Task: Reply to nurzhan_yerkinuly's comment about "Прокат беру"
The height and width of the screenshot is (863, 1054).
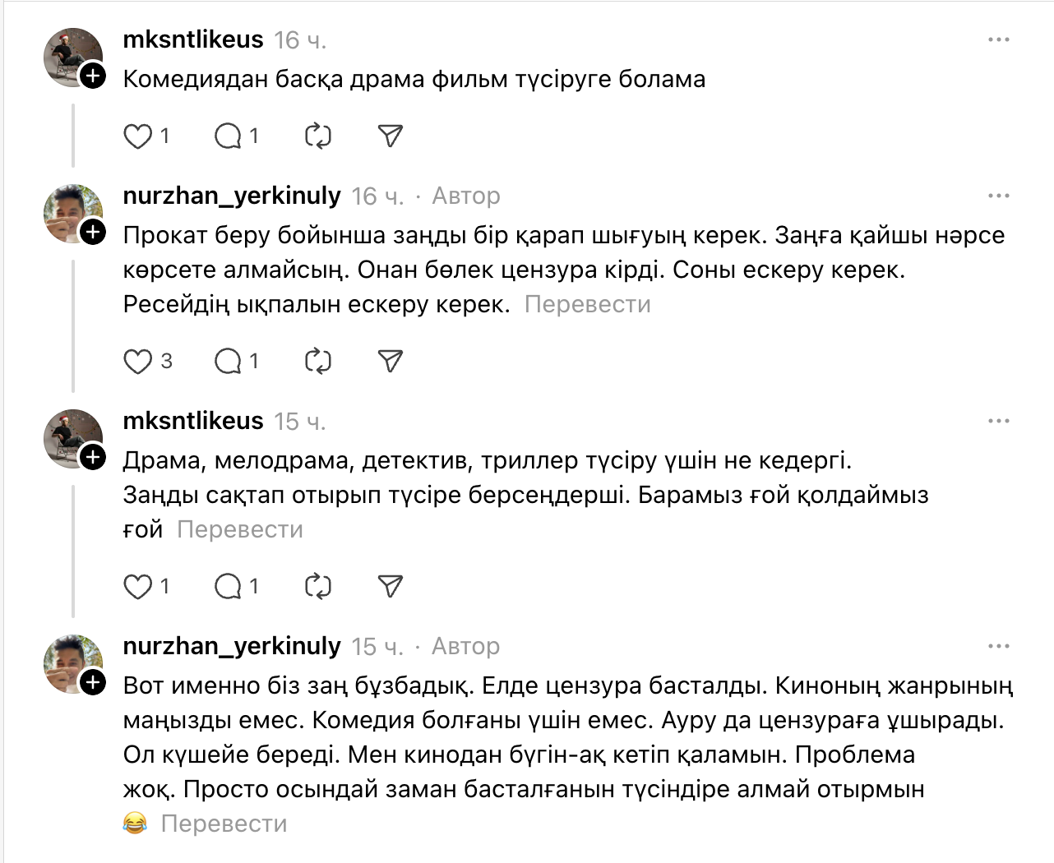Action: (x=228, y=361)
